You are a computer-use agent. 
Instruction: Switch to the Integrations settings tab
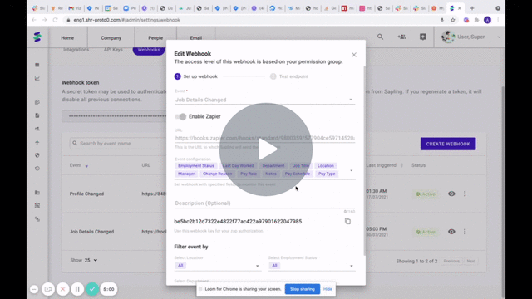click(76, 50)
